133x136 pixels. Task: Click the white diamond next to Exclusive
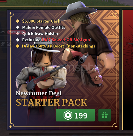[x=18, y=40]
